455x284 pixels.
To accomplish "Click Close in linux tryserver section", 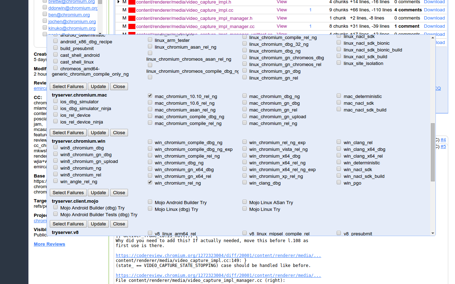I will click(x=119, y=87).
